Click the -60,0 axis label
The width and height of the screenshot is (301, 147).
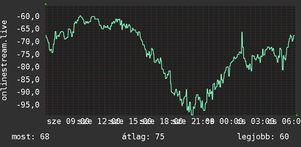pos(28,16)
